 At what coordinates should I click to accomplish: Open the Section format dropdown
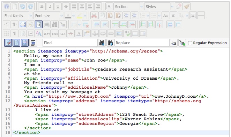[128, 7]
